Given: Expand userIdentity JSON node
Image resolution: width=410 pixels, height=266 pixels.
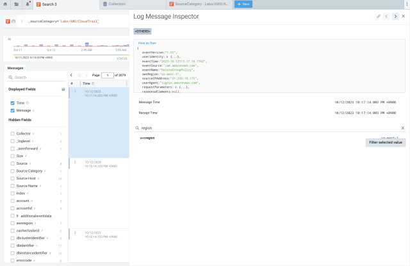Looking at the screenshot, I should coord(167,57).
